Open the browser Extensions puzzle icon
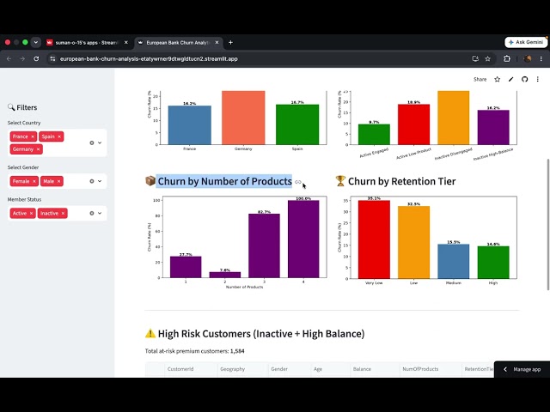Screen dimensions: 550x412 point(507,59)
